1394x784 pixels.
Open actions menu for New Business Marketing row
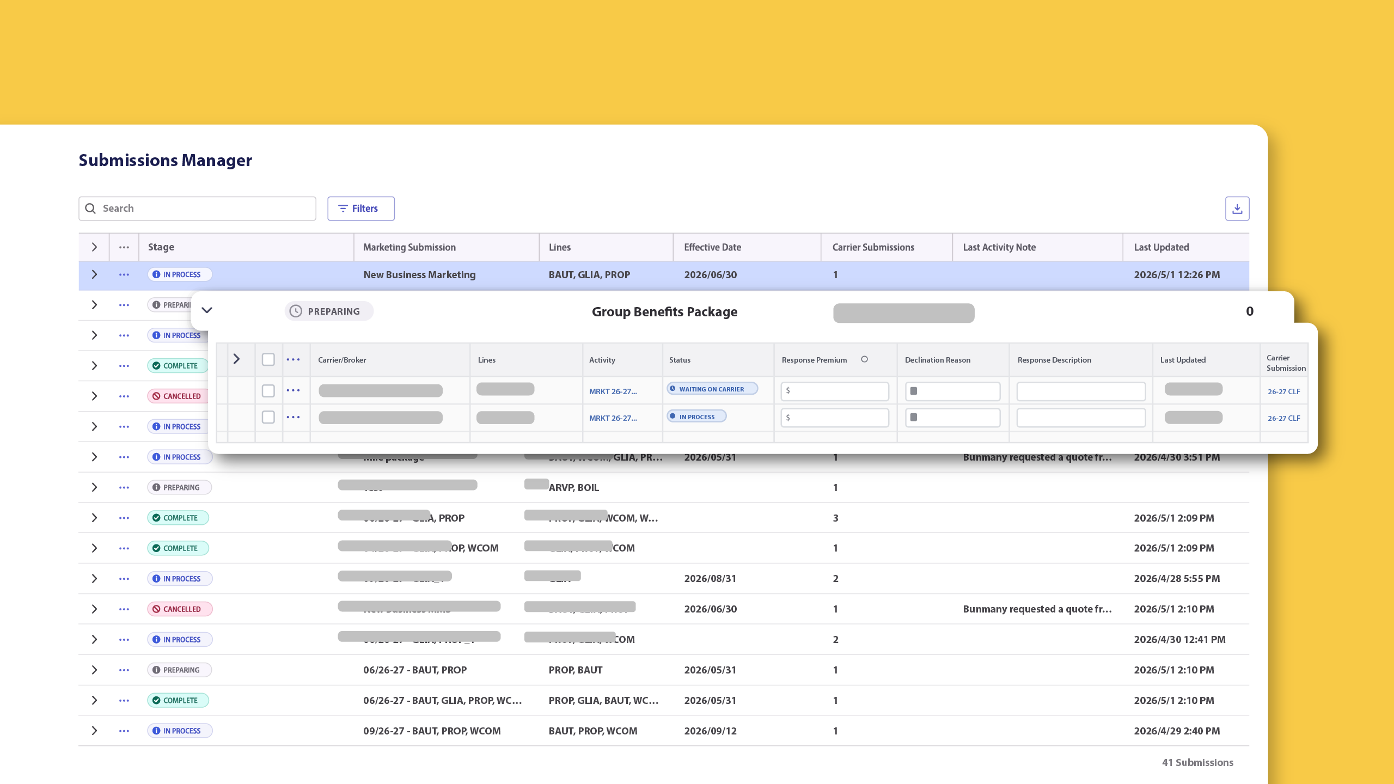(124, 275)
